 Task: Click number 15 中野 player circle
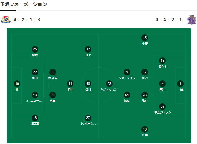144,38
